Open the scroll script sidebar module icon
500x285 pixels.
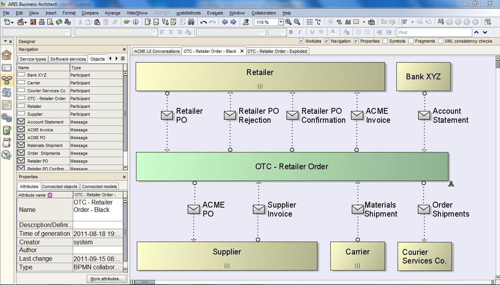[7, 143]
